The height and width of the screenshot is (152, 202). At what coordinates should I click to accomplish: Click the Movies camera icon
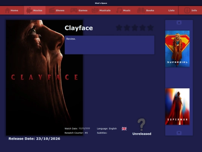(x=29, y=11)
